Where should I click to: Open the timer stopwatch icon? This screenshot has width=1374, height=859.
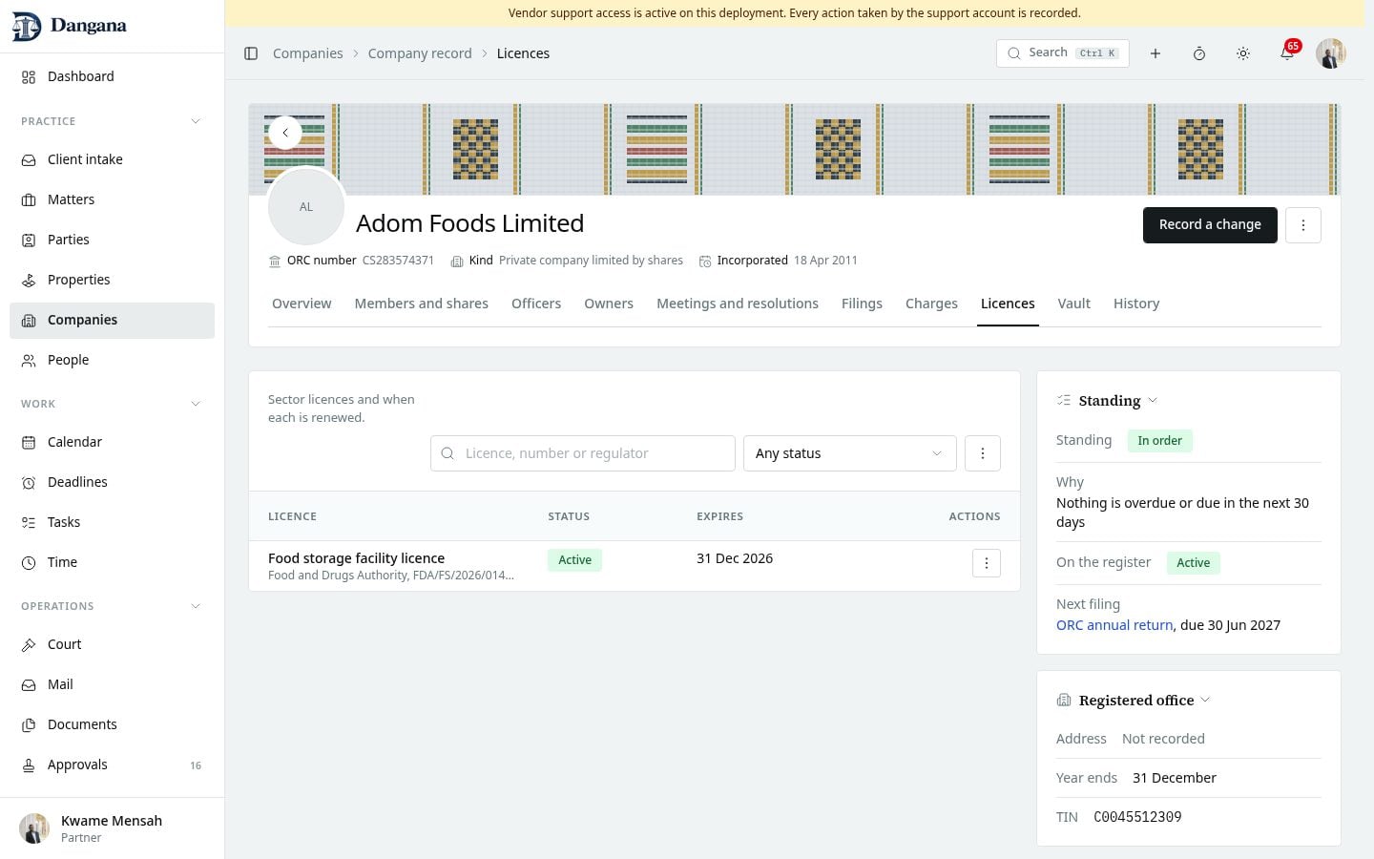[x=1199, y=53]
